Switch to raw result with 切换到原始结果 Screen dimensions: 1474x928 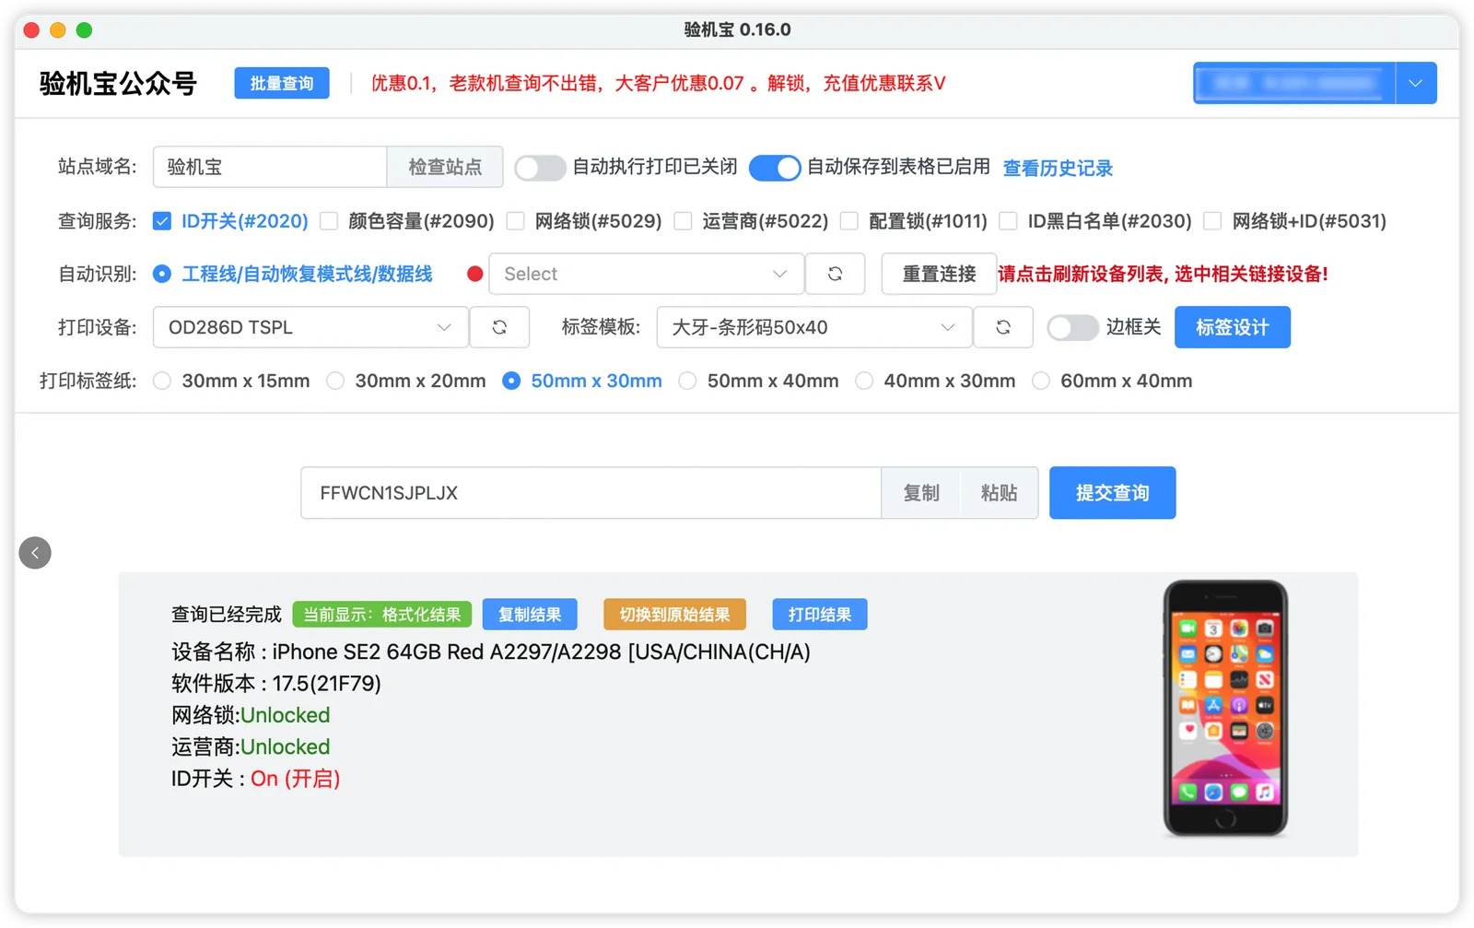[x=674, y=615]
